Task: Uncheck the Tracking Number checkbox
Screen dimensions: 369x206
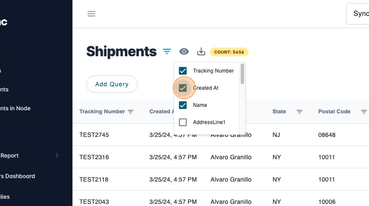Action: point(183,71)
